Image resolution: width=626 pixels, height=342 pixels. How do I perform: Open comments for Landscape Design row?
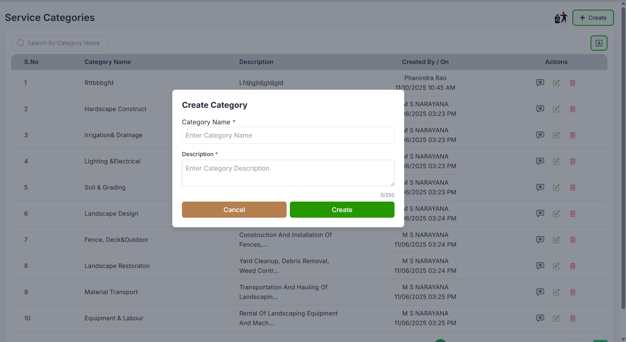(540, 214)
